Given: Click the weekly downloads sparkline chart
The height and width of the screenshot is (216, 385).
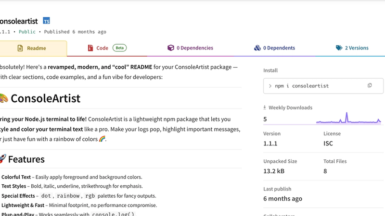Looking at the screenshot, I should (x=348, y=119).
